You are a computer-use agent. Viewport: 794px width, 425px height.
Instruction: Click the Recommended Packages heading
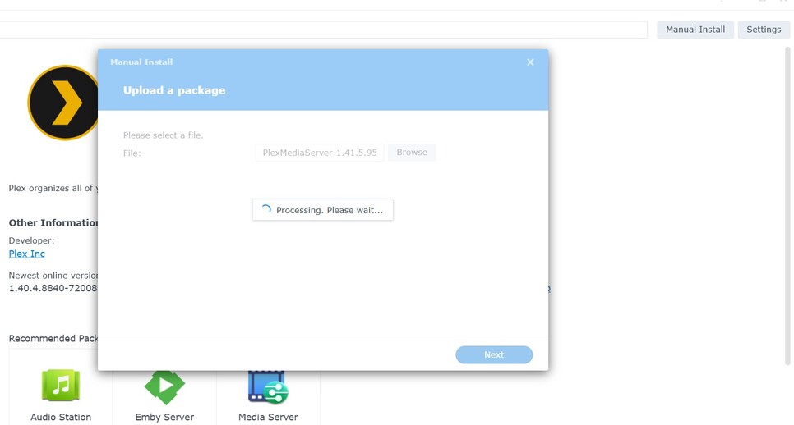click(53, 338)
